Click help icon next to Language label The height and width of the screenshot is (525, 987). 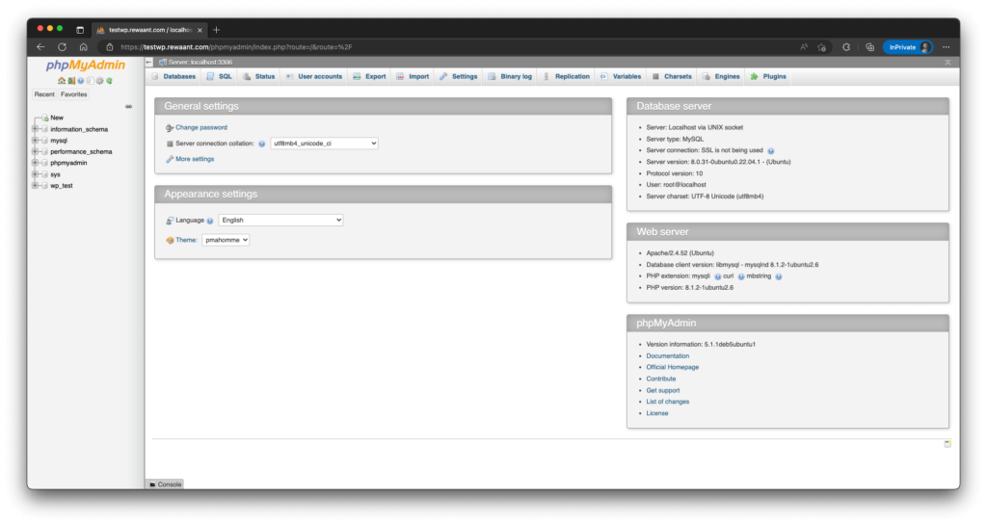click(x=210, y=221)
